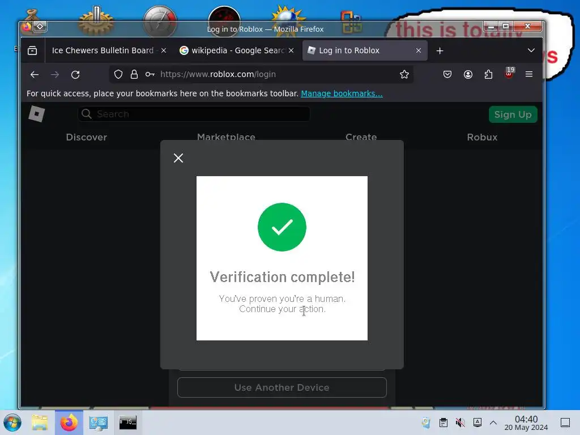Reload the current page
The width and height of the screenshot is (580, 435).
pos(75,74)
